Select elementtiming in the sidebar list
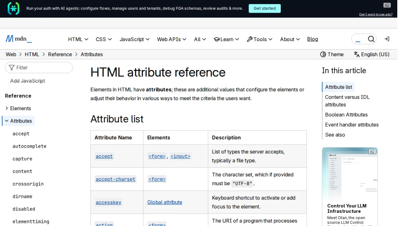The image size is (402, 226). 31,222
